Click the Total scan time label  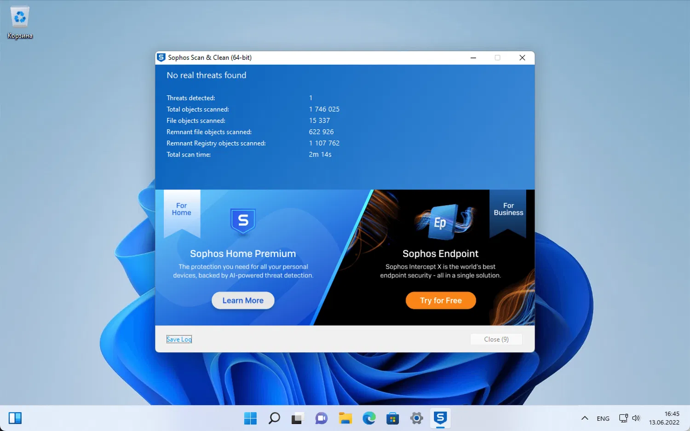pyautogui.click(x=189, y=155)
